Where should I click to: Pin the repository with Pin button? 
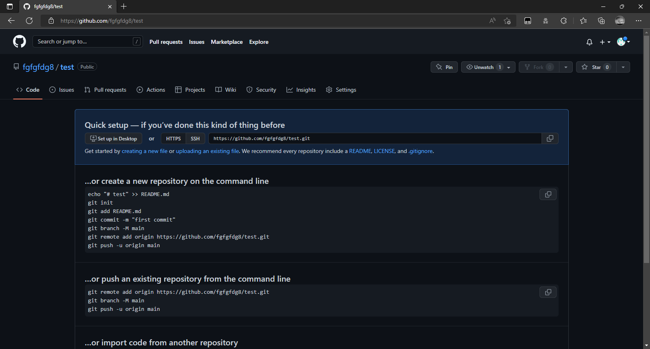(x=444, y=67)
